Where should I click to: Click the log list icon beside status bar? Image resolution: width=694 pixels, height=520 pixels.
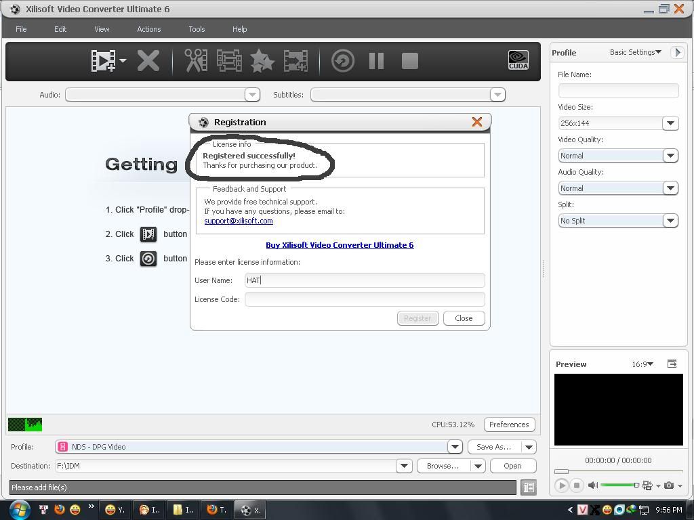coord(529,487)
